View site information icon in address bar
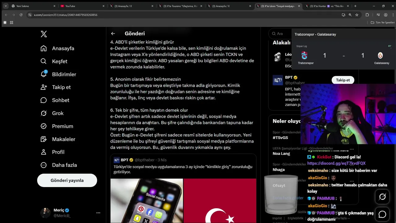 pos(30,15)
